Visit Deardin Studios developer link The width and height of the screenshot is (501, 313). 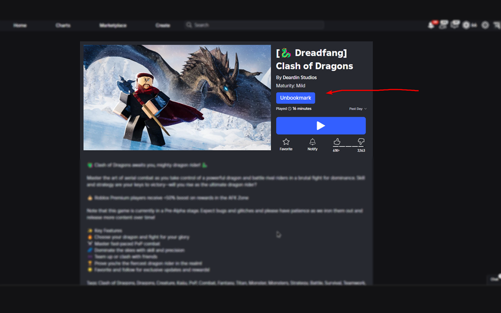(x=299, y=77)
